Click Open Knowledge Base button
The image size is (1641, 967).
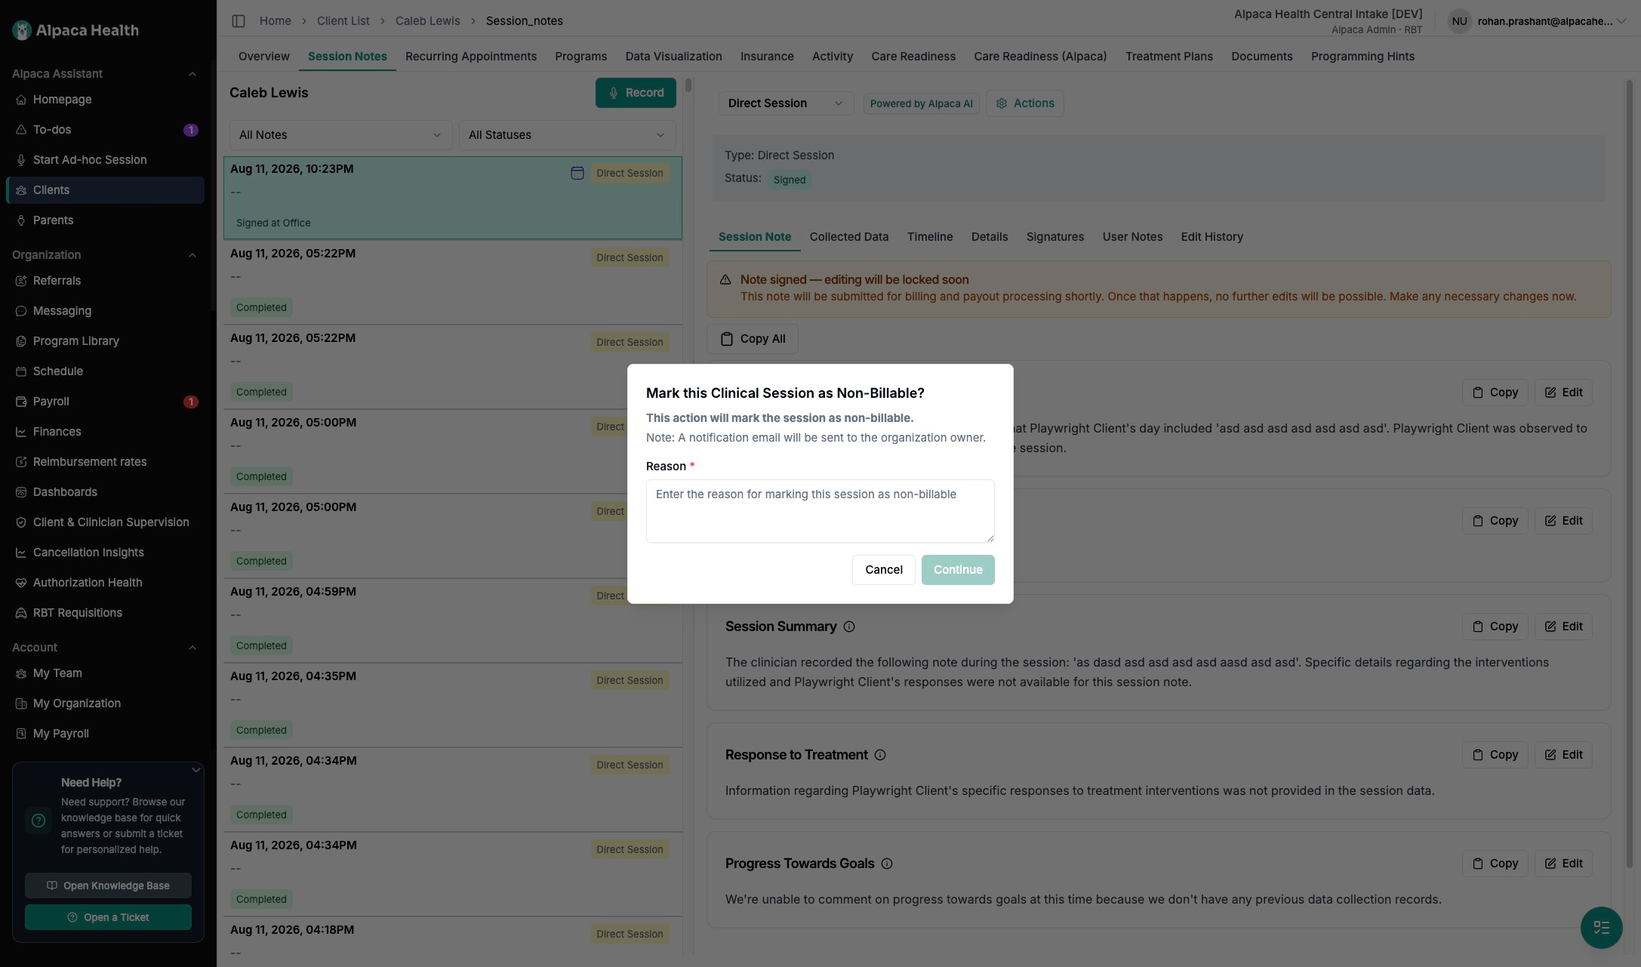(x=108, y=885)
